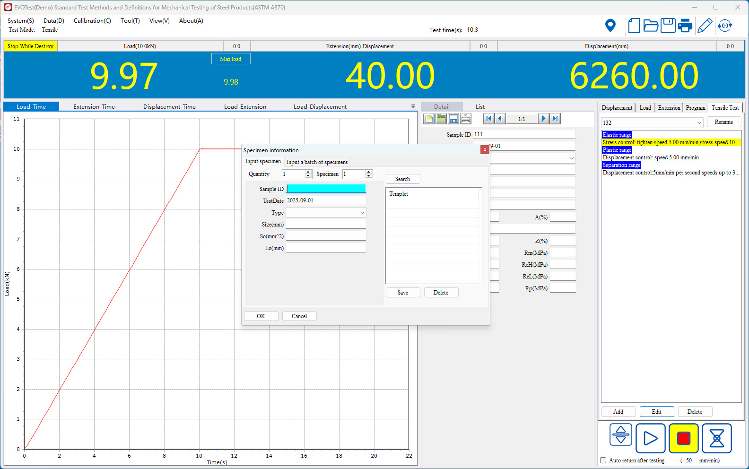This screenshot has width=749, height=469.
Task: Click the cyan Sample ID input field
Action: pos(326,189)
